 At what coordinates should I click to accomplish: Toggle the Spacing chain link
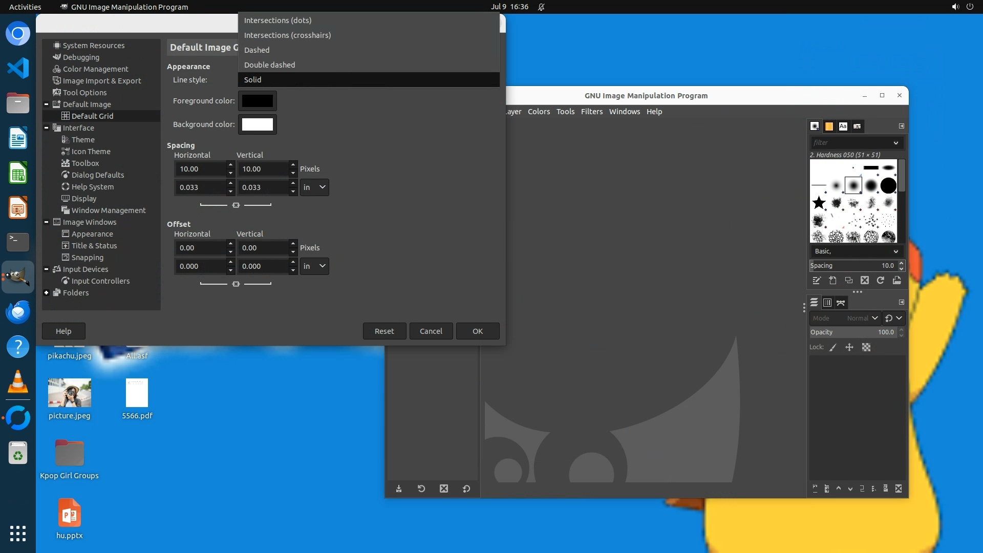tap(236, 205)
